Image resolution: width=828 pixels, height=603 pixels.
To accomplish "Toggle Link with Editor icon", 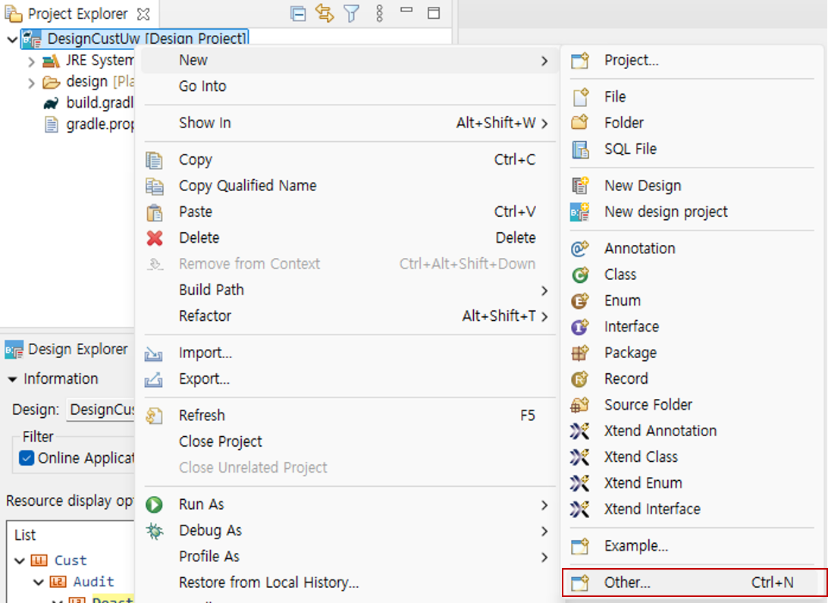I will pos(325,13).
